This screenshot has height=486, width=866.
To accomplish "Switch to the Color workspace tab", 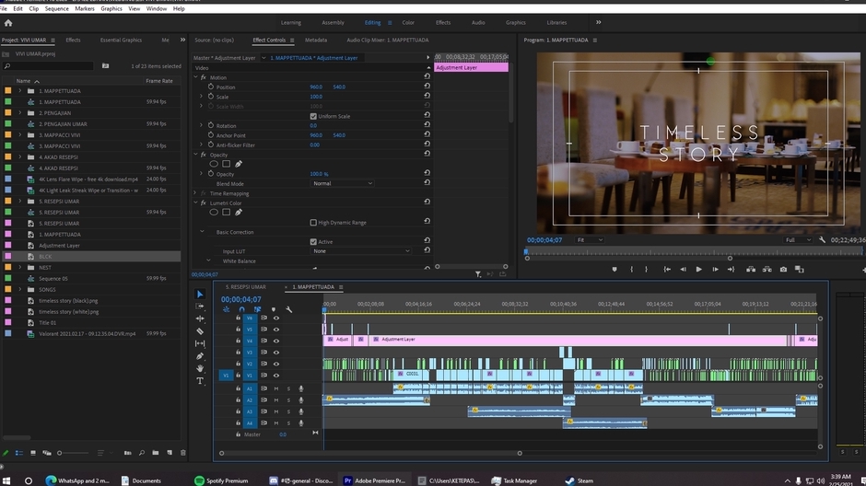I will pos(407,22).
